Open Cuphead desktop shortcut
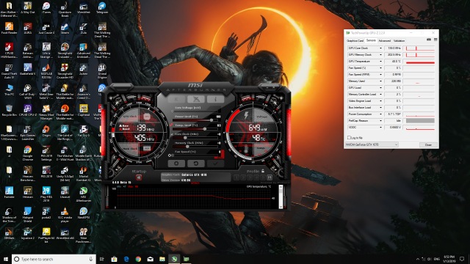Image resolution: width=470 pixels, height=264 pixels. point(83,111)
